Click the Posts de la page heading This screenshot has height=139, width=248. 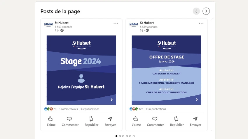point(60,11)
